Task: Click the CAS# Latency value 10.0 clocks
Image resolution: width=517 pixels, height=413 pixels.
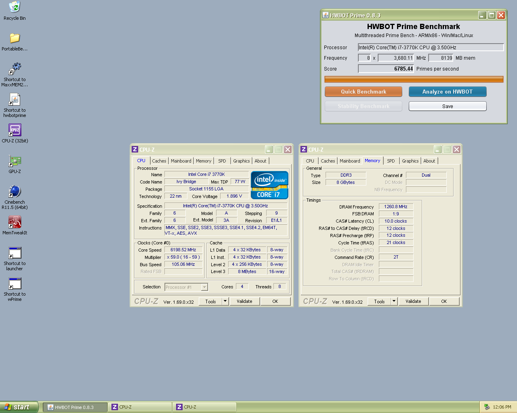Action: (x=396, y=221)
